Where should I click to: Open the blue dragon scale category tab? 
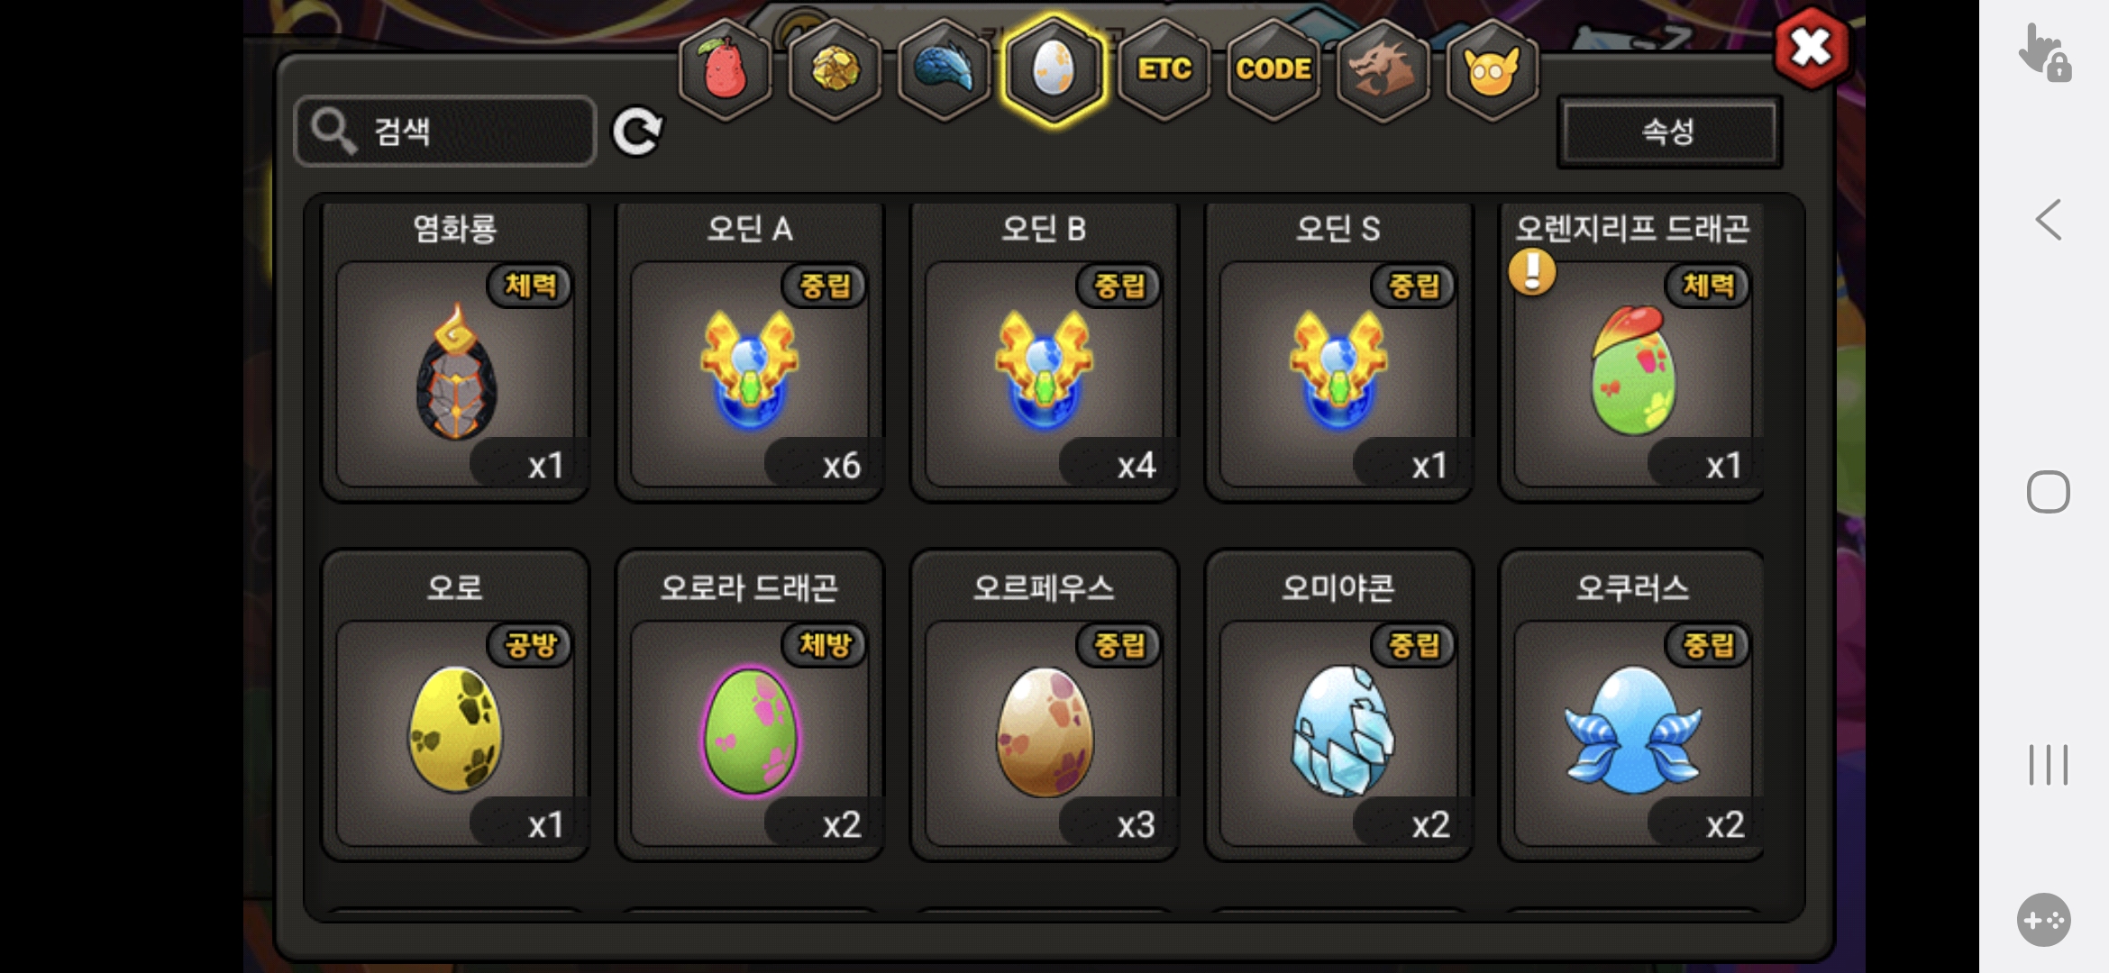click(945, 69)
